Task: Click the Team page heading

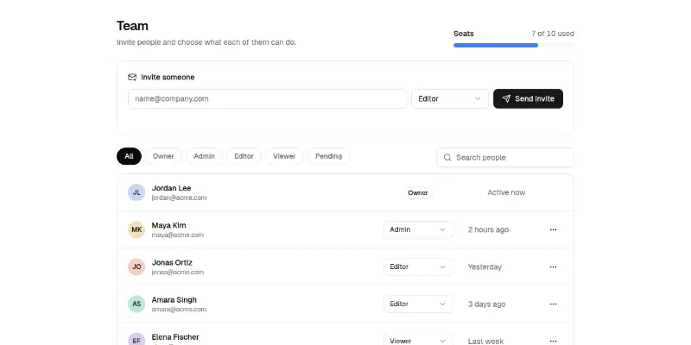Action: (132, 26)
